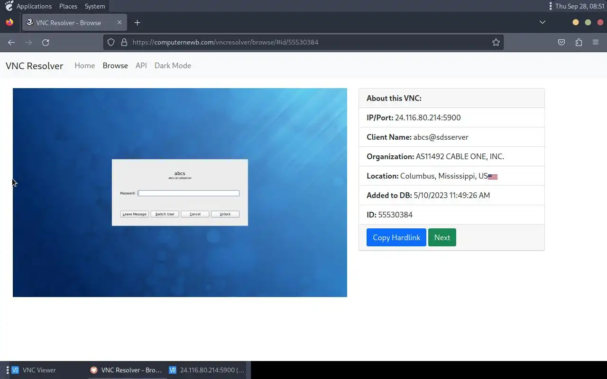This screenshot has width=607, height=379.
Task: Click Leave Message in the VNC screenshot
Action: [134, 214]
